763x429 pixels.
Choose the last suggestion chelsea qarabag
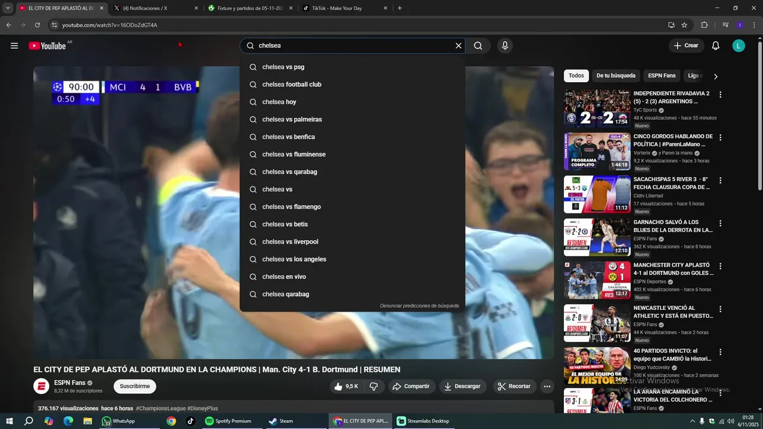pyautogui.click(x=352, y=294)
